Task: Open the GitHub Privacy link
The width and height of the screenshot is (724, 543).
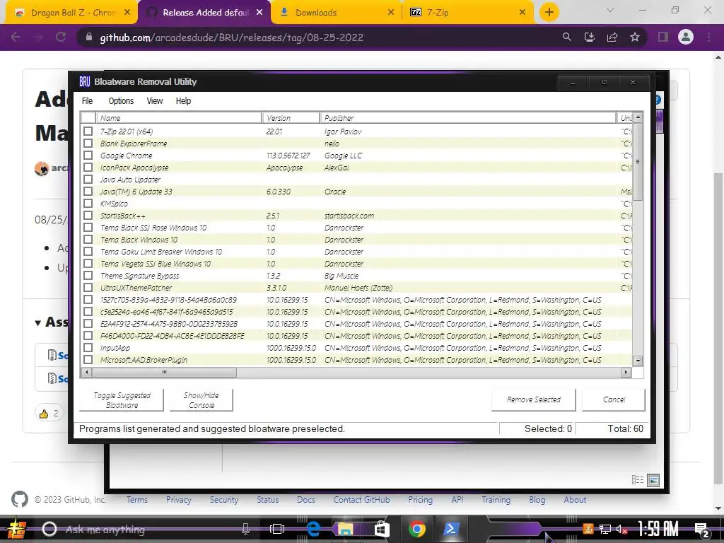Action: (179, 500)
